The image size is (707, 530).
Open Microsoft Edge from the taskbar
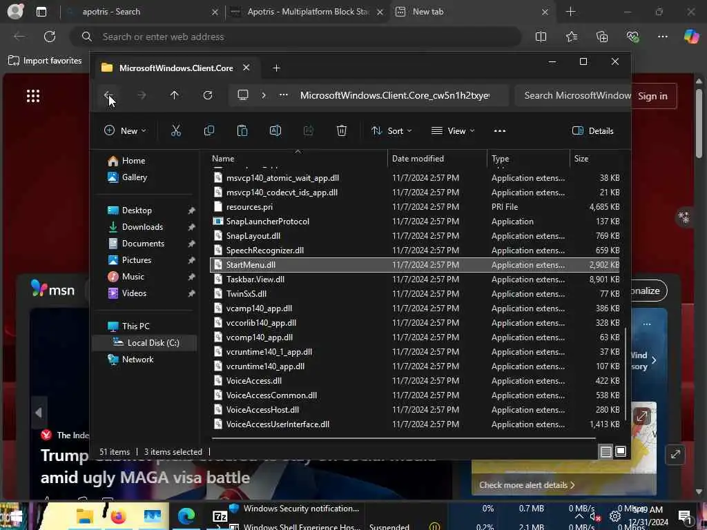coord(186,516)
